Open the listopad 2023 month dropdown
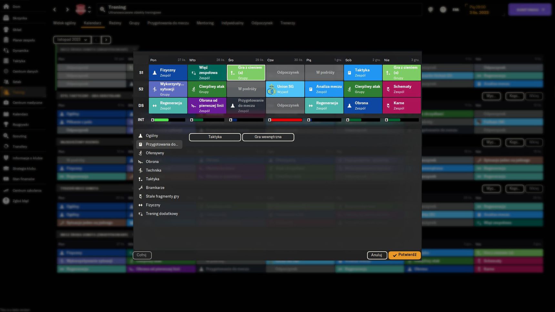Image resolution: width=555 pixels, height=312 pixels. click(72, 40)
